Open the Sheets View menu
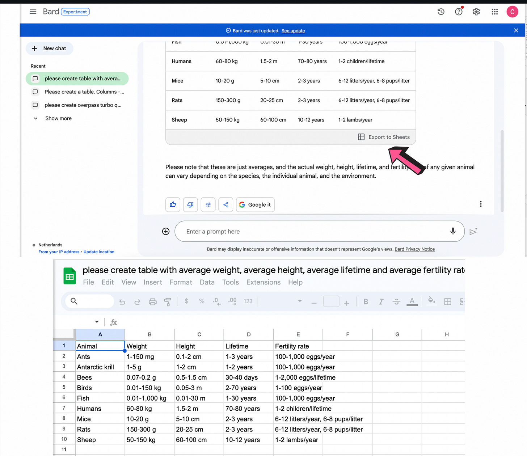The height and width of the screenshot is (456, 527). (x=128, y=282)
